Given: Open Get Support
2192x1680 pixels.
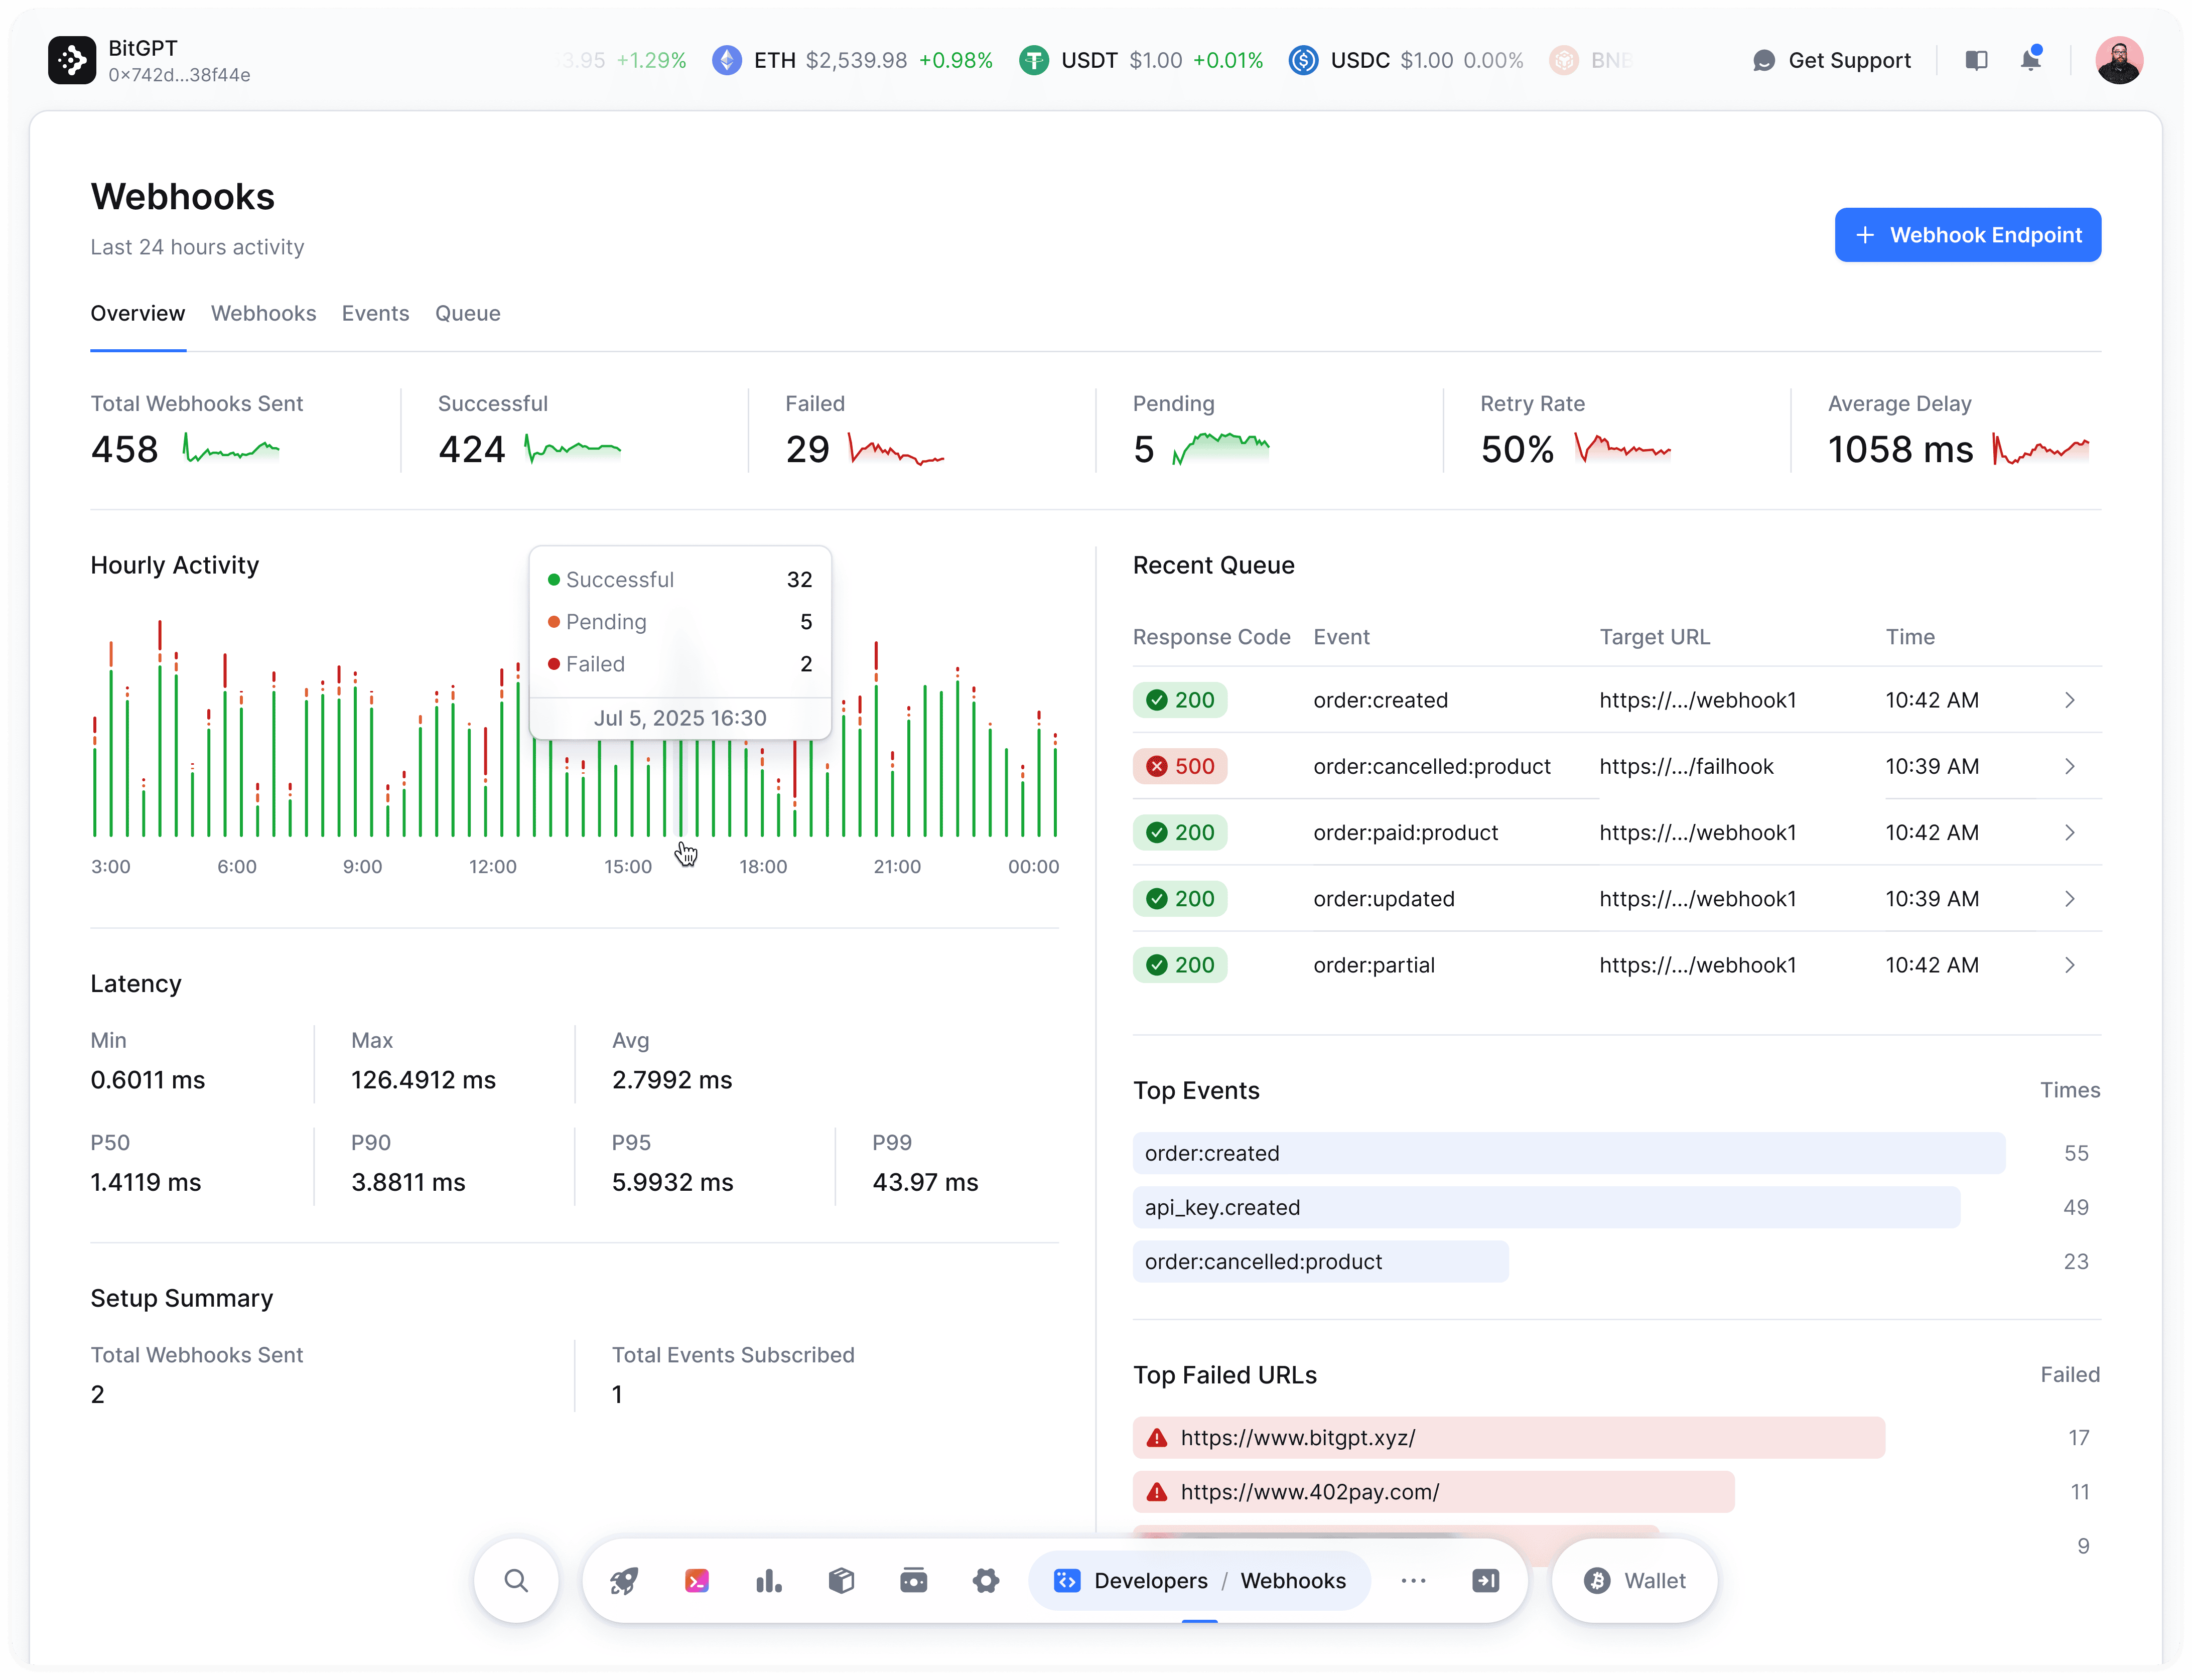Looking at the screenshot, I should [1832, 60].
